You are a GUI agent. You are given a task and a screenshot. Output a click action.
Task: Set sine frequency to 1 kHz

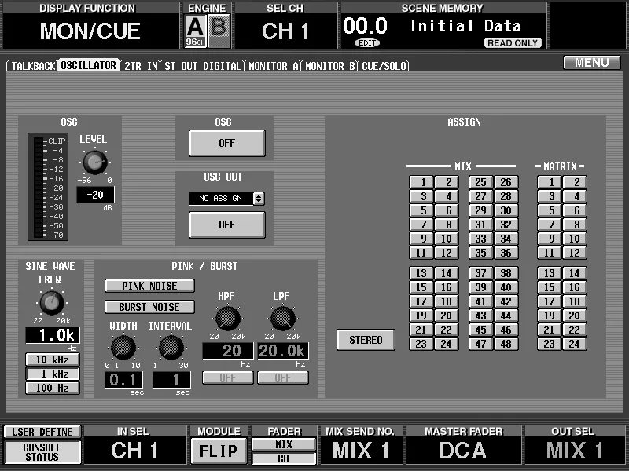click(53, 374)
